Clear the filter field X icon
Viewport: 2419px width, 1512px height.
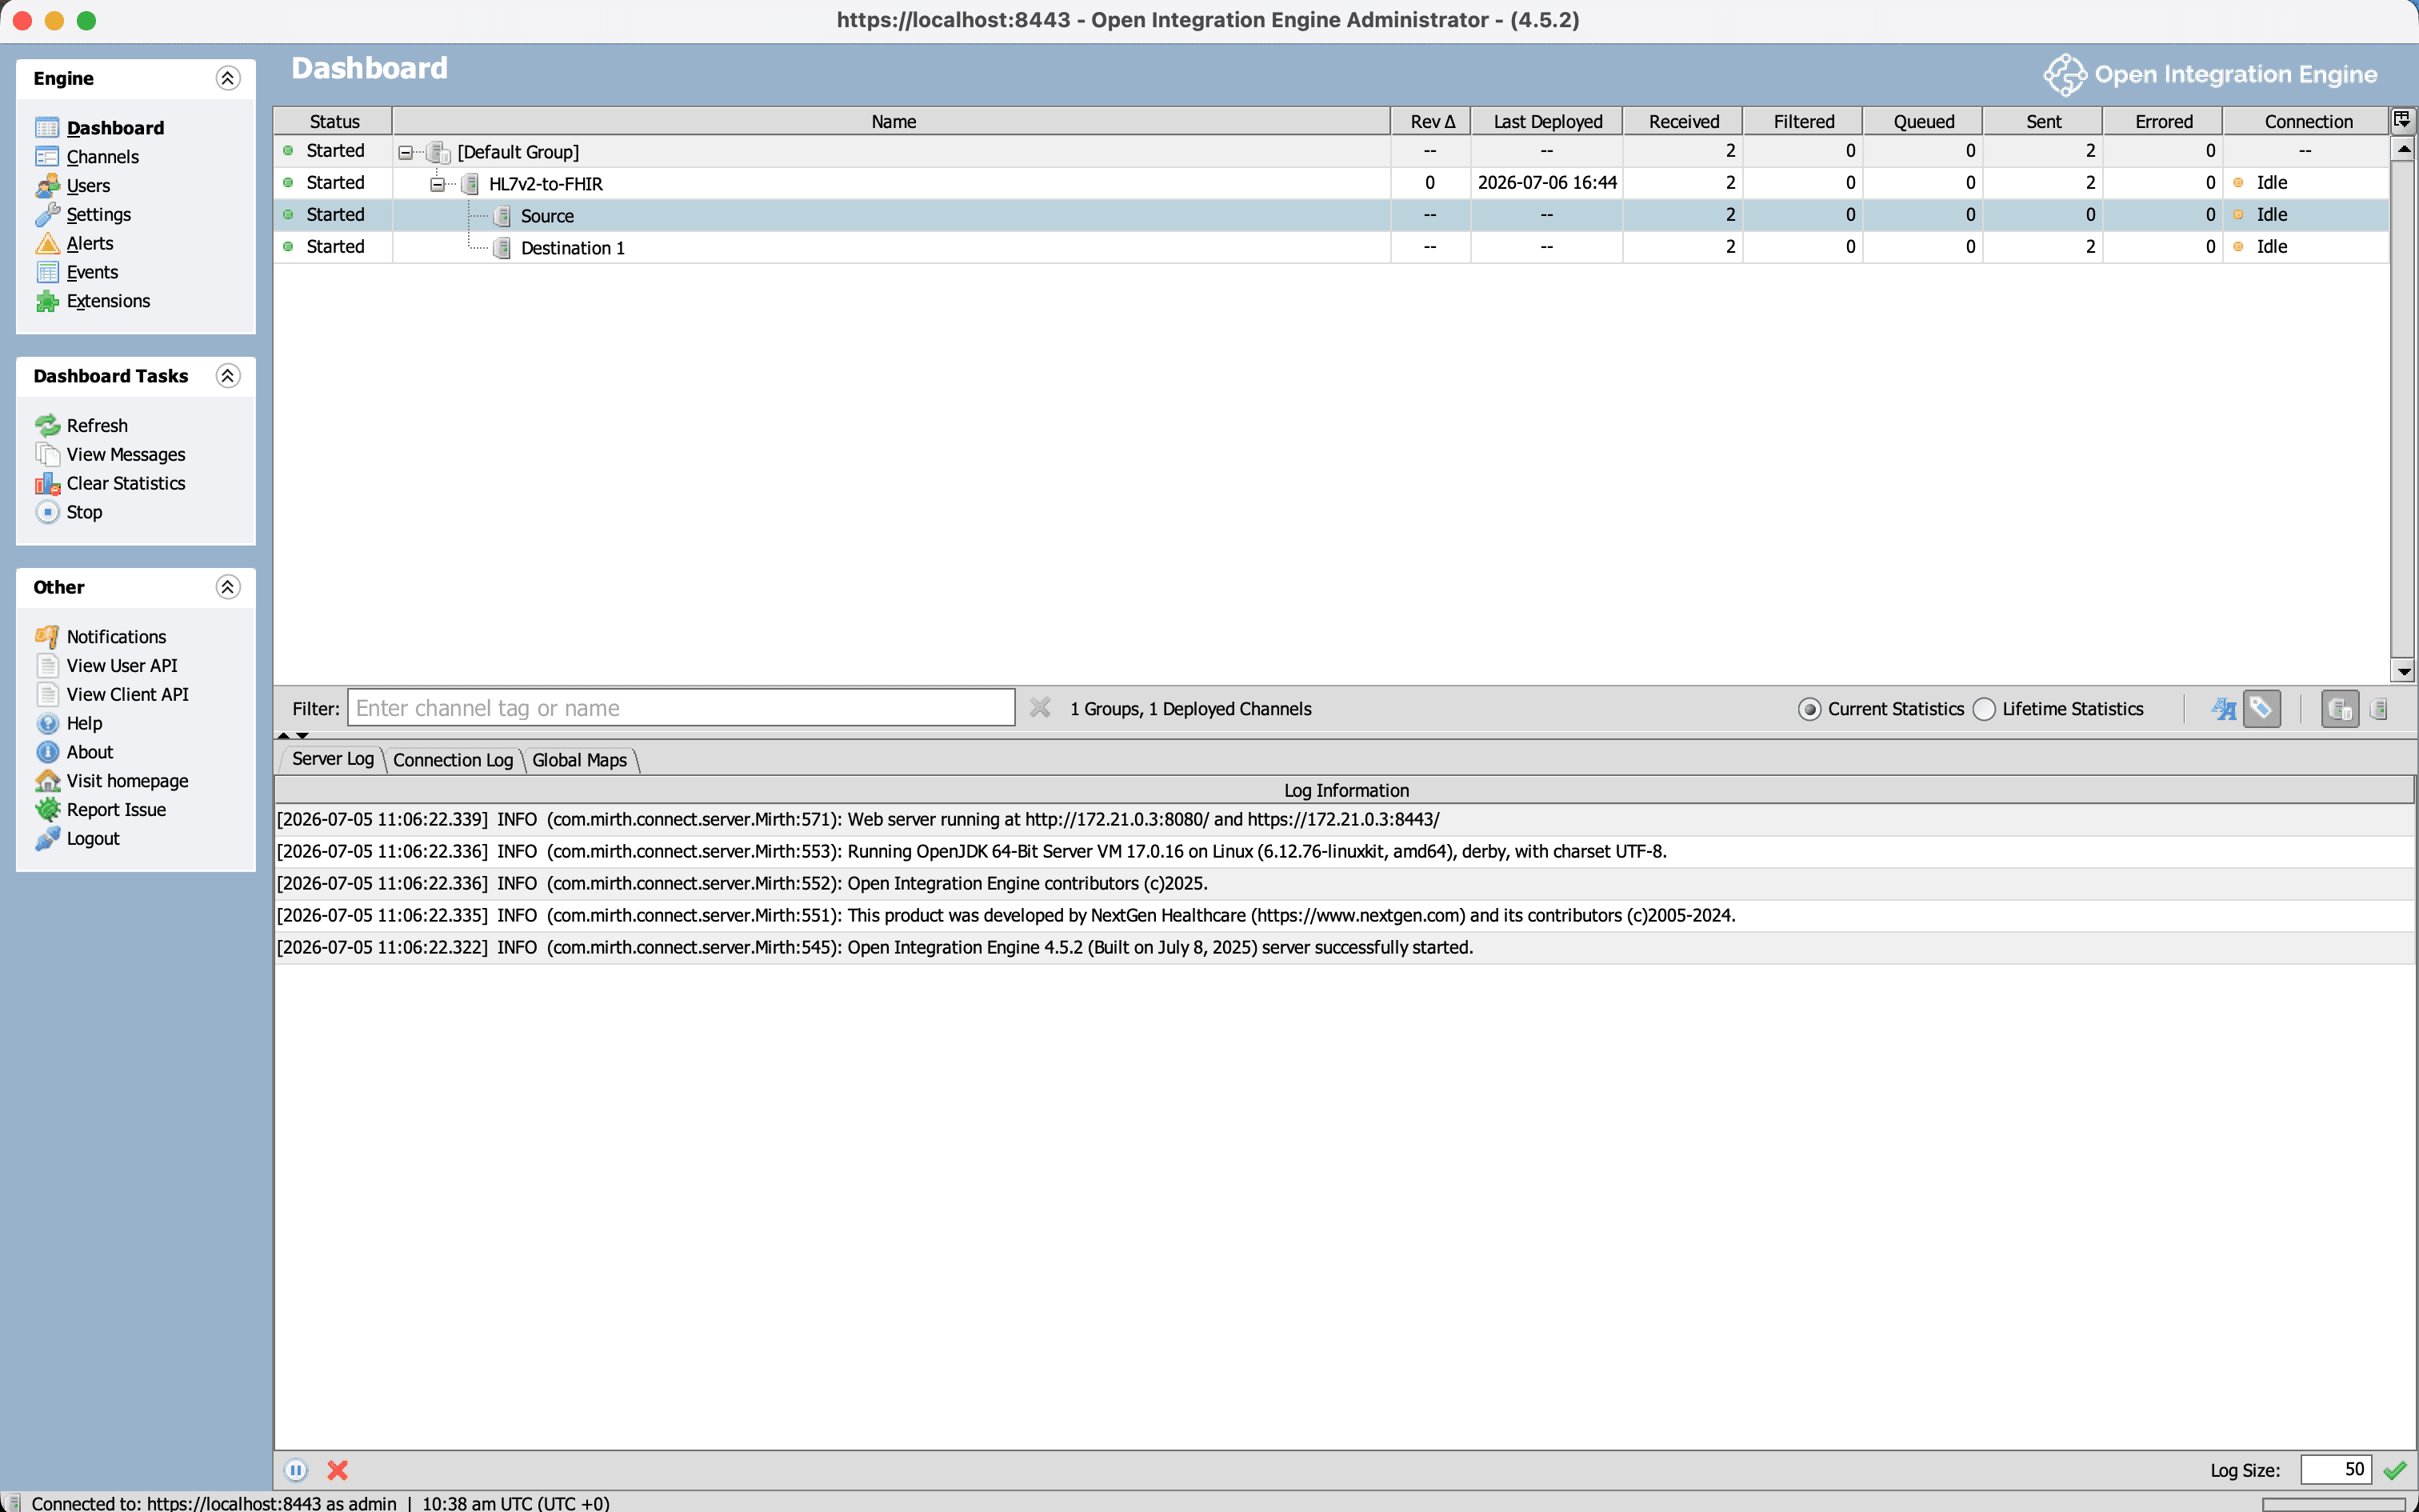point(1040,708)
